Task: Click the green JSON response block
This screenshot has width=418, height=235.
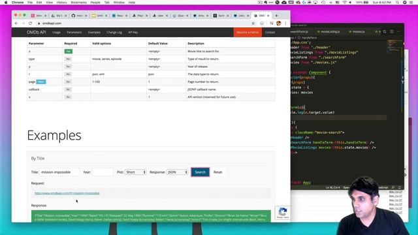Action: tap(151, 216)
